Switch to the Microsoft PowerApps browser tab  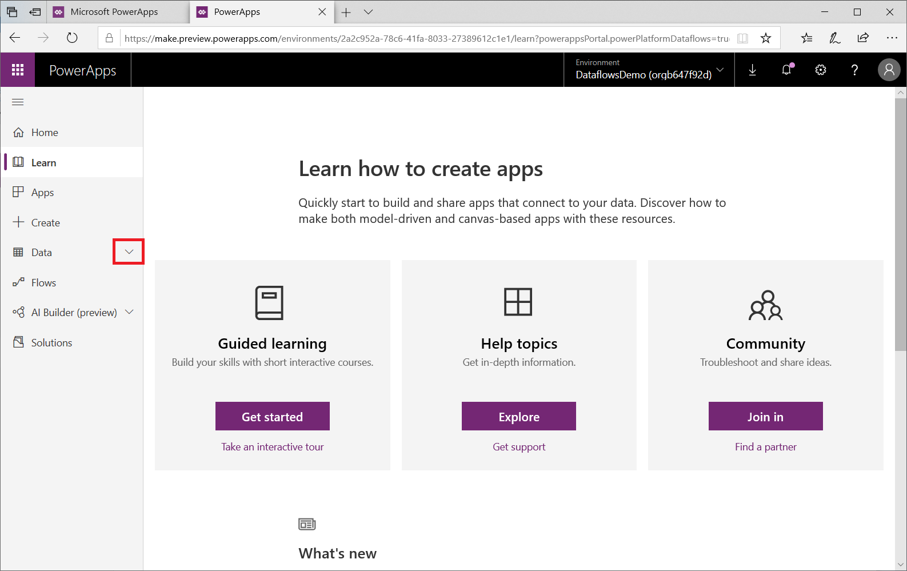[117, 12]
